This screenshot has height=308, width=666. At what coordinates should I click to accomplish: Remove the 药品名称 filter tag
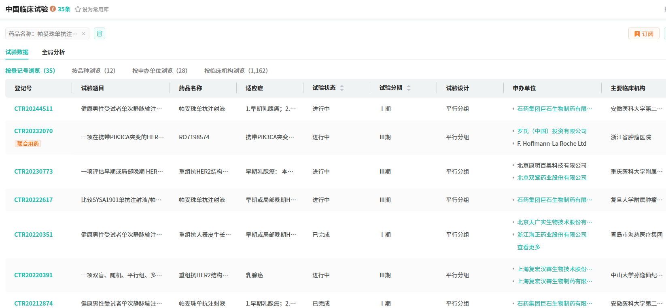(x=83, y=34)
